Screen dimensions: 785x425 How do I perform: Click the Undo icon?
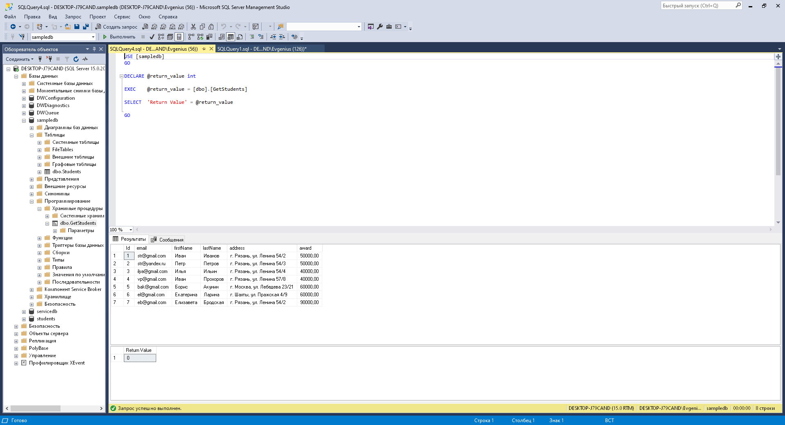tap(224, 27)
